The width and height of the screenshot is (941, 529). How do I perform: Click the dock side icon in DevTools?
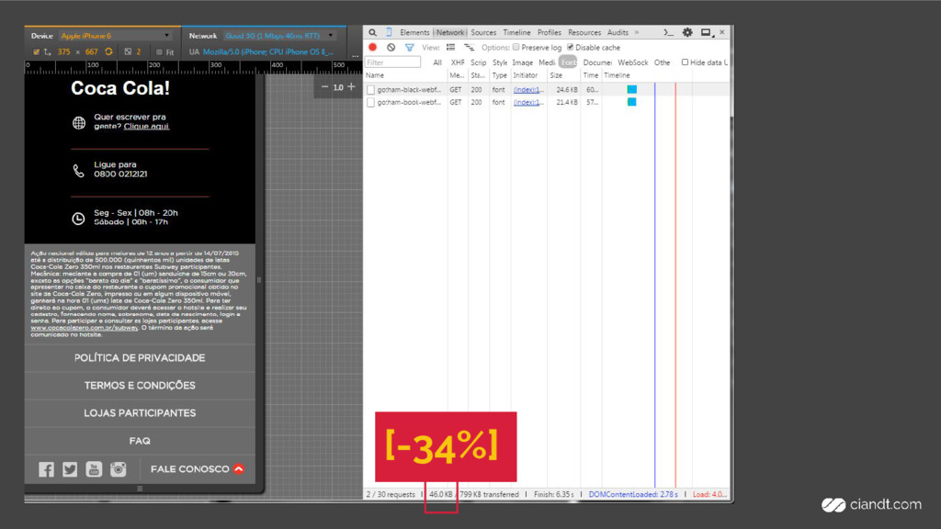707,32
